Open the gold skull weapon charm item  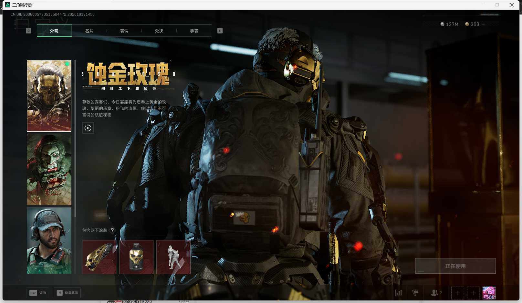(x=99, y=257)
